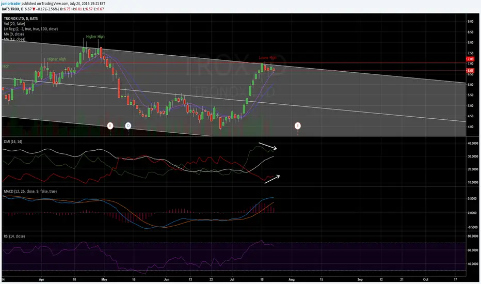
Task: Click the 9.00 price axis value
Action: click(470, 22)
